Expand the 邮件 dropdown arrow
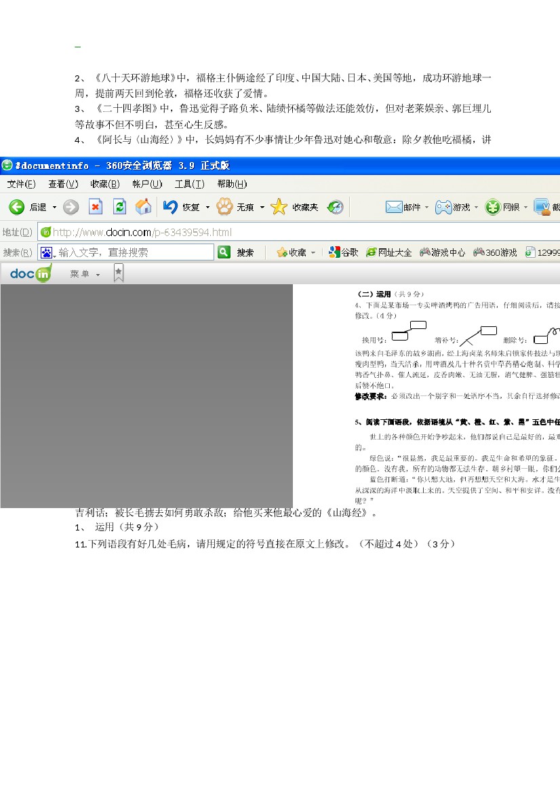 (426, 208)
